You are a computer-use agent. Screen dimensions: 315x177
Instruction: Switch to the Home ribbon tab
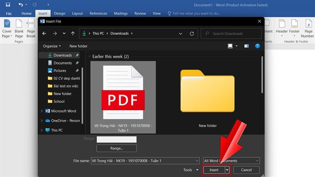27,13
